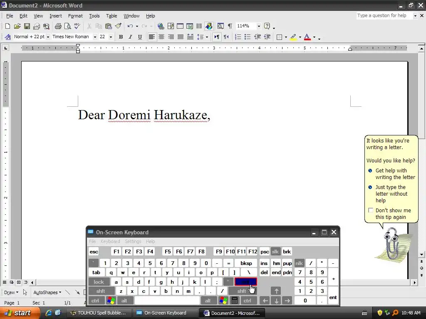The image size is (426, 319).
Task: Apply bulleted list formatting
Action: coord(248,37)
